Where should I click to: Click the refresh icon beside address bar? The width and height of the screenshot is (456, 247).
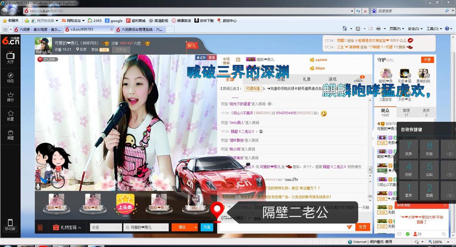(x=358, y=11)
